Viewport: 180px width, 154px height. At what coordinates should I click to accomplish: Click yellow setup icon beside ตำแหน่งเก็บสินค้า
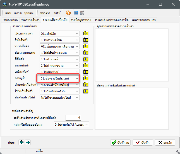[x=86, y=85]
